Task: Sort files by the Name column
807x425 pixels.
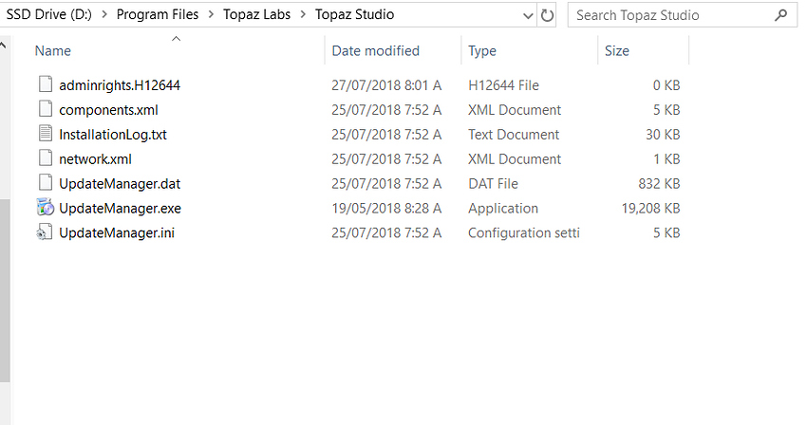Action: coord(53,50)
